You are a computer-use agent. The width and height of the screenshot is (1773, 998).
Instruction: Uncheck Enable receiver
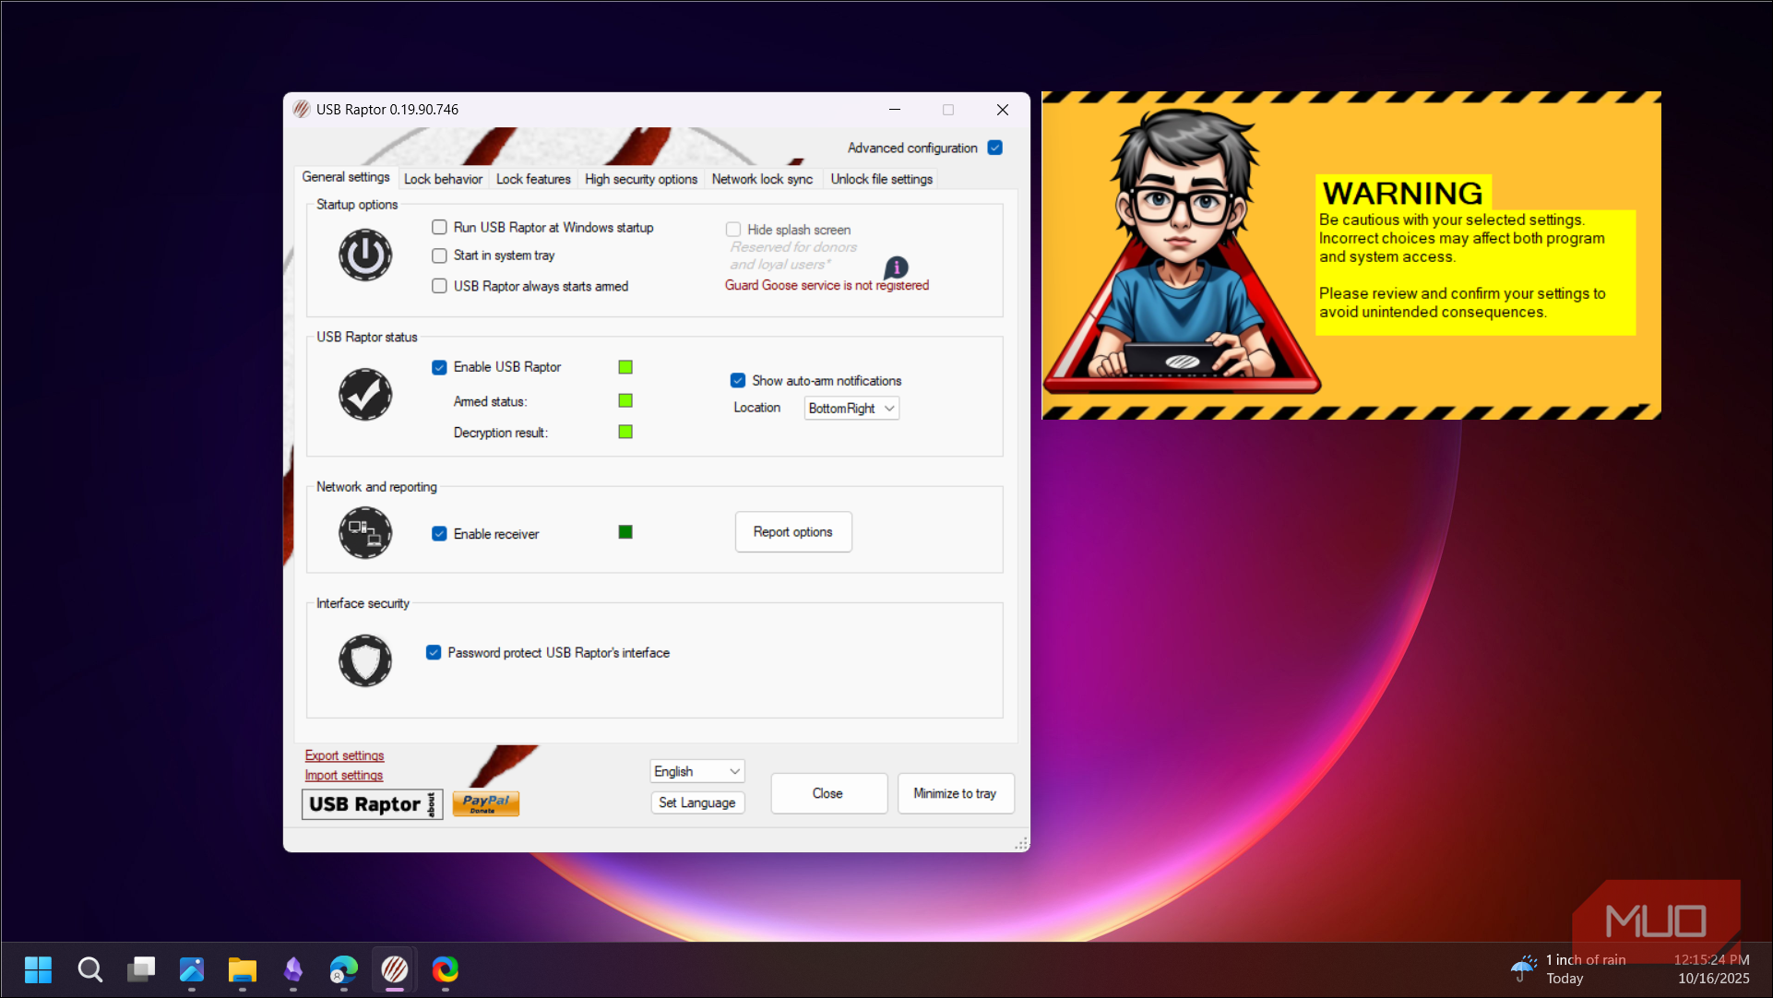pyautogui.click(x=439, y=534)
